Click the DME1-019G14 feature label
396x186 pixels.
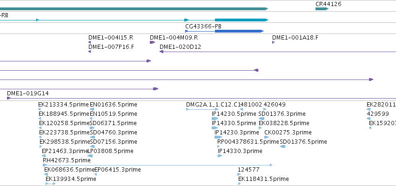(x=28, y=93)
